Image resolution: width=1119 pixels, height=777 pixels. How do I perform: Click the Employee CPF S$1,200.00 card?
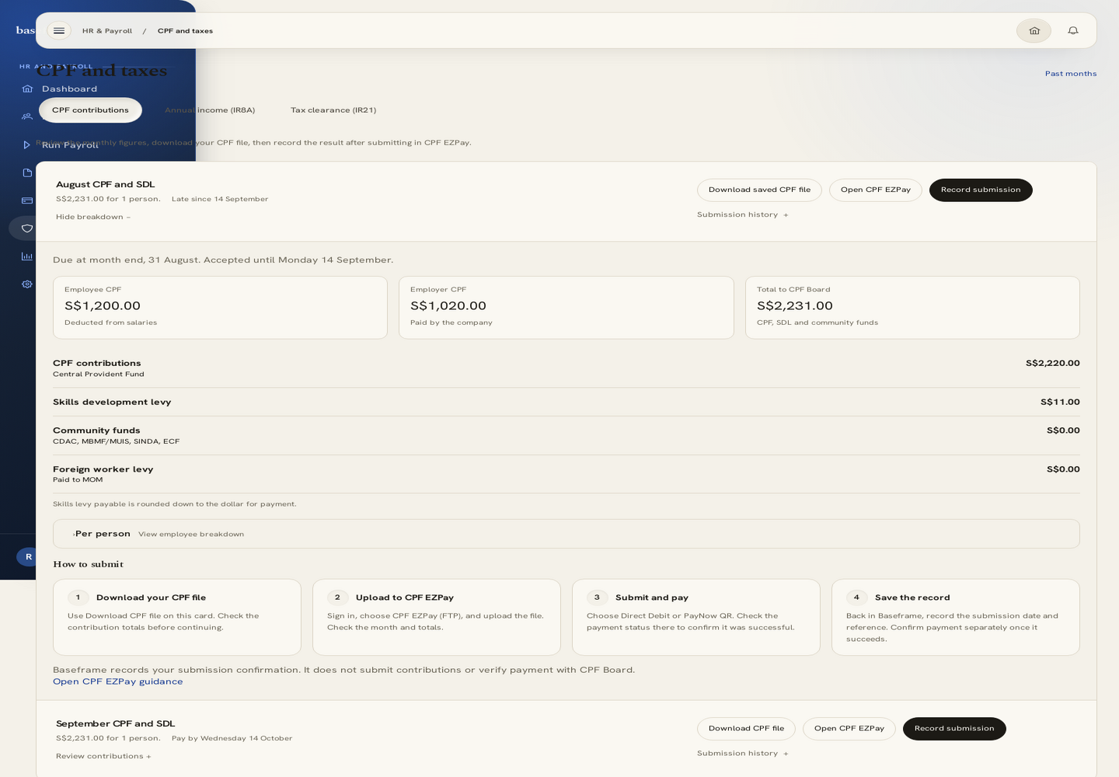coord(220,308)
